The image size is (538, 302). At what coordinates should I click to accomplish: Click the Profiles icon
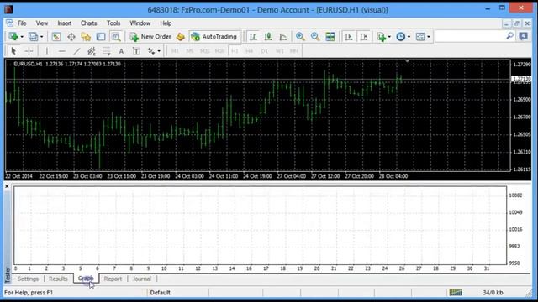click(34, 37)
